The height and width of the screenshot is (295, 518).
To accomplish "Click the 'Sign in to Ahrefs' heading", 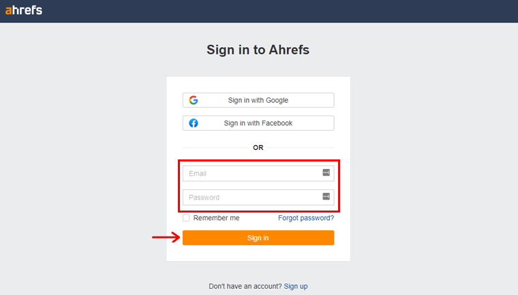I will (258, 50).
